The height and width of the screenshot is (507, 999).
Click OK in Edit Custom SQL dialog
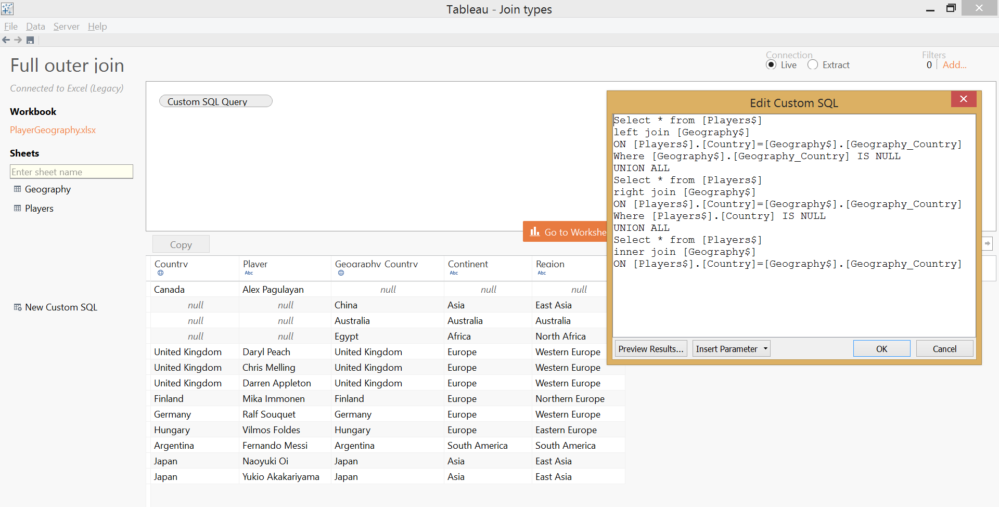click(881, 349)
